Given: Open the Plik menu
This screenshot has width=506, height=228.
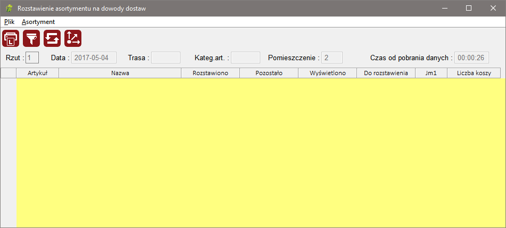Looking at the screenshot, I should 9,22.
